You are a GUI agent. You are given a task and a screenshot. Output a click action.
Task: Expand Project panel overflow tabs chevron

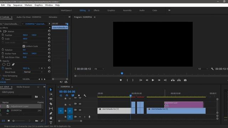44,87
